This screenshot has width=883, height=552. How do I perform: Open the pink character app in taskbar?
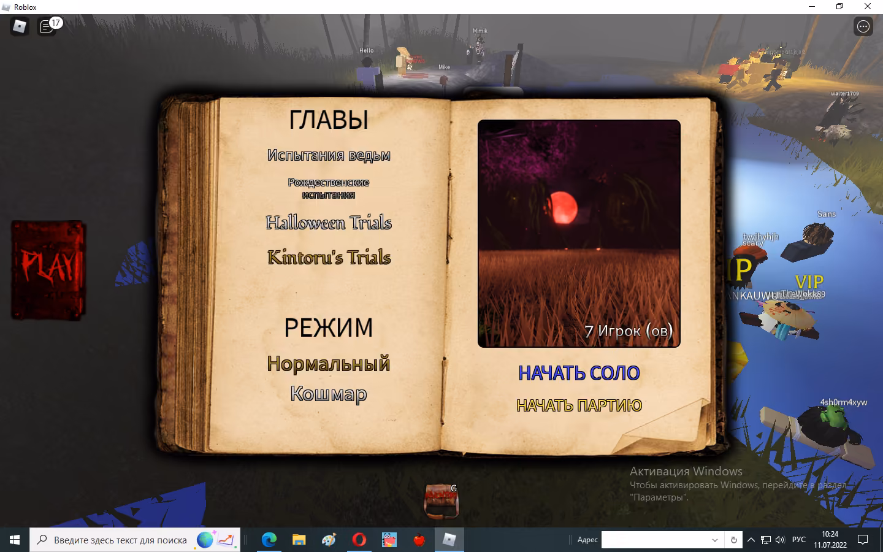pos(389,540)
